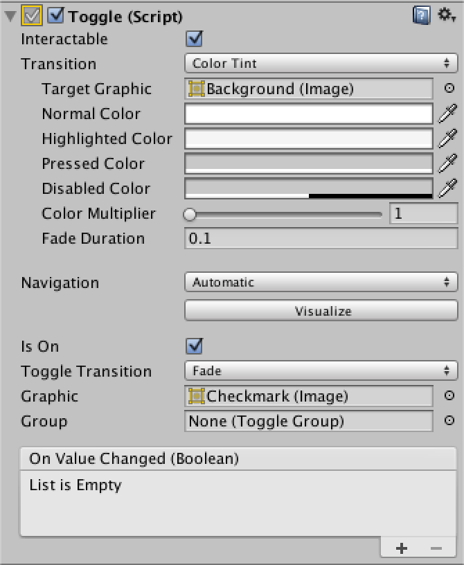464x565 pixels.
Task: Open the Toggle Transition Fade dropdown
Action: pyautogui.click(x=321, y=371)
